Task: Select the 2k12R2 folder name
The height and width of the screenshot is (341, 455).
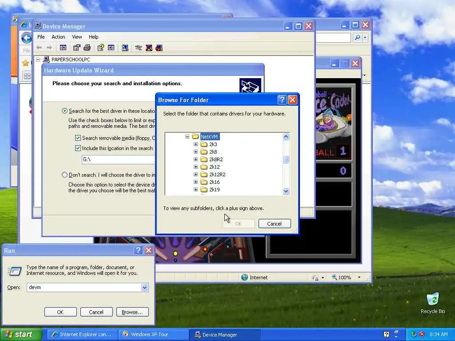Action: [217, 174]
